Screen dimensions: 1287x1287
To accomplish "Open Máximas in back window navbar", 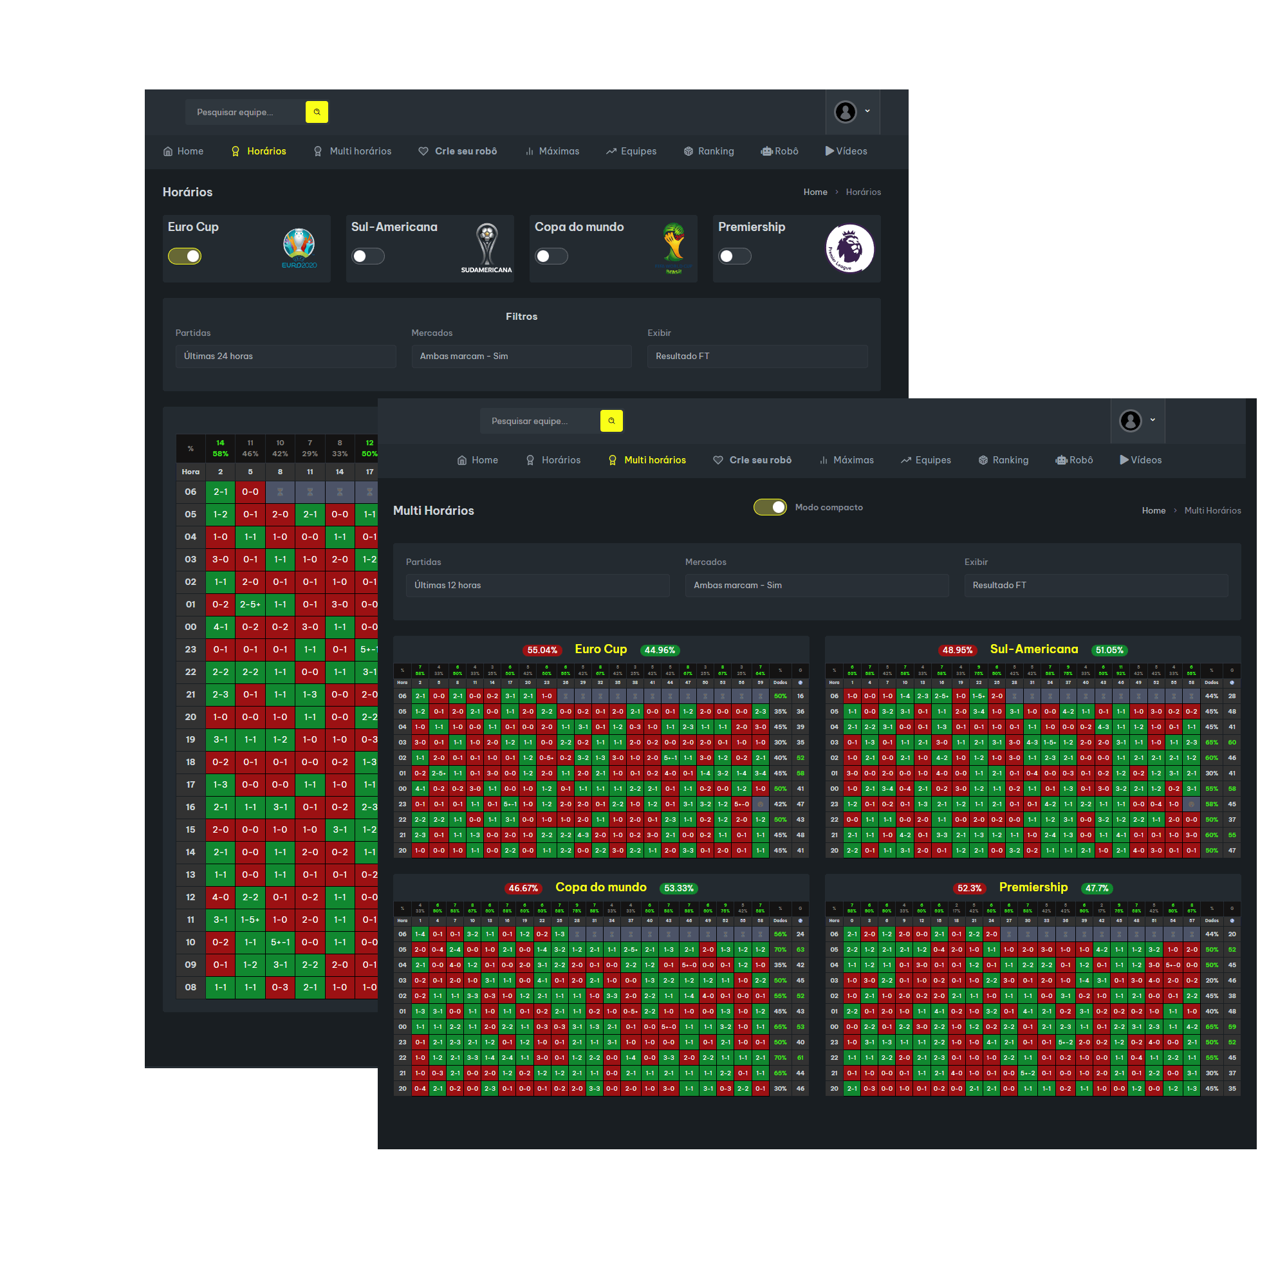I will point(552,151).
